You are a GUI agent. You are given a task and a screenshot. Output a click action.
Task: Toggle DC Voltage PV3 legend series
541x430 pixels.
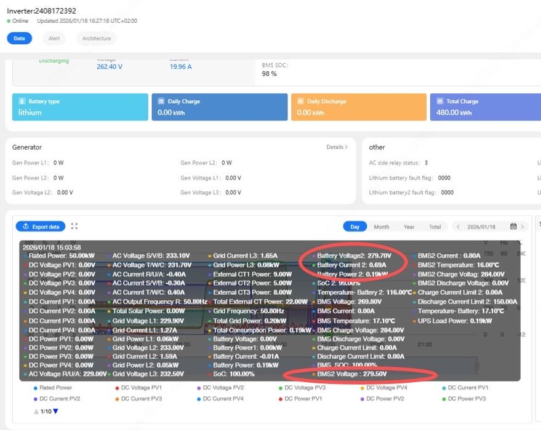pos(302,388)
